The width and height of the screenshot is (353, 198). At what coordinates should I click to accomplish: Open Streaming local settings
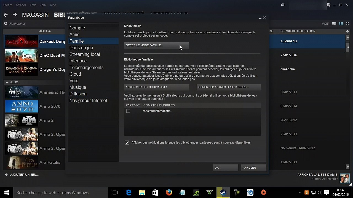coord(93,54)
